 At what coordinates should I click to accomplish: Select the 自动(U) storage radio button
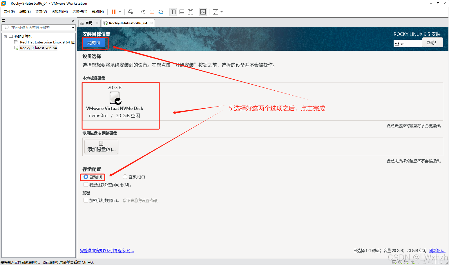pos(86,177)
